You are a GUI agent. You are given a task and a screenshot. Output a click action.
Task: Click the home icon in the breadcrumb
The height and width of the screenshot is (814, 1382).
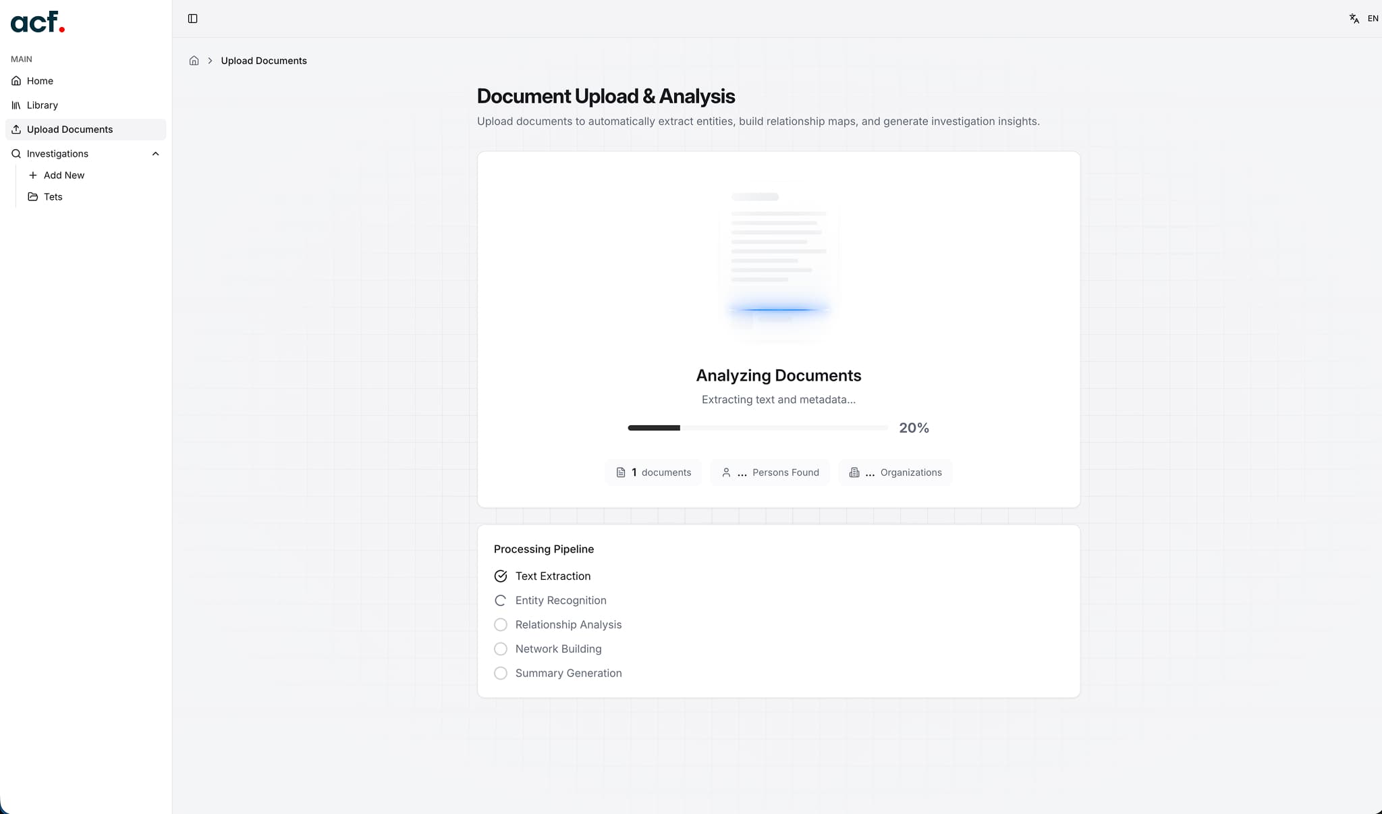pyautogui.click(x=194, y=60)
